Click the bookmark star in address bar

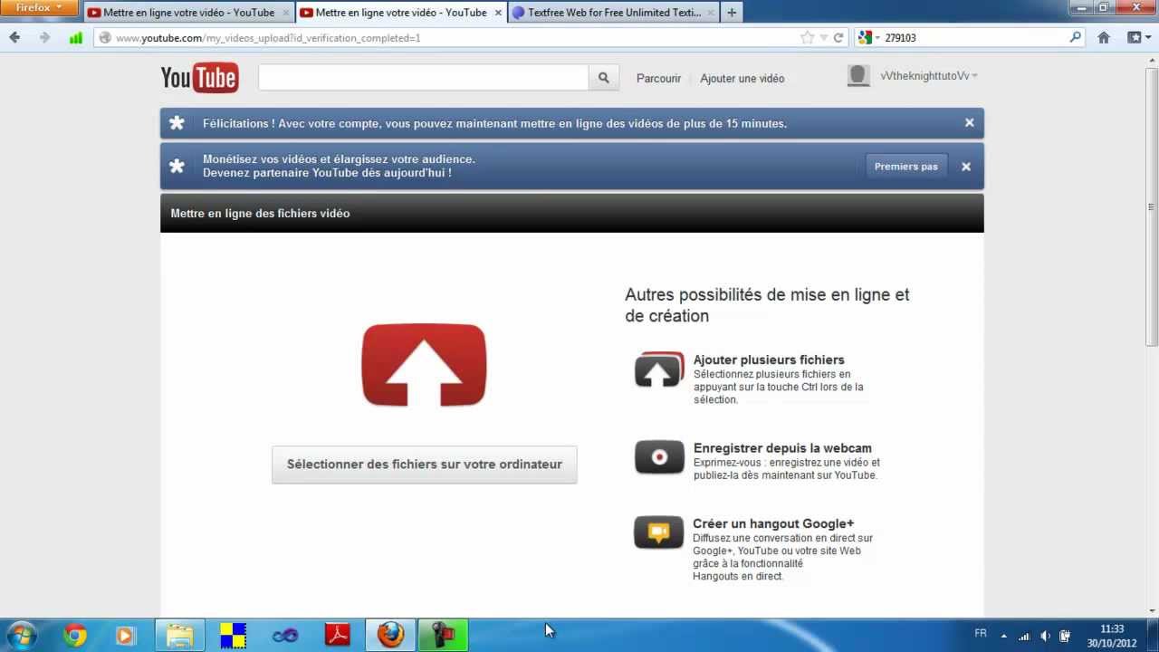point(807,38)
